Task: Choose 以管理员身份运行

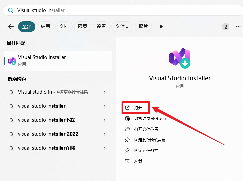Action: (150, 119)
